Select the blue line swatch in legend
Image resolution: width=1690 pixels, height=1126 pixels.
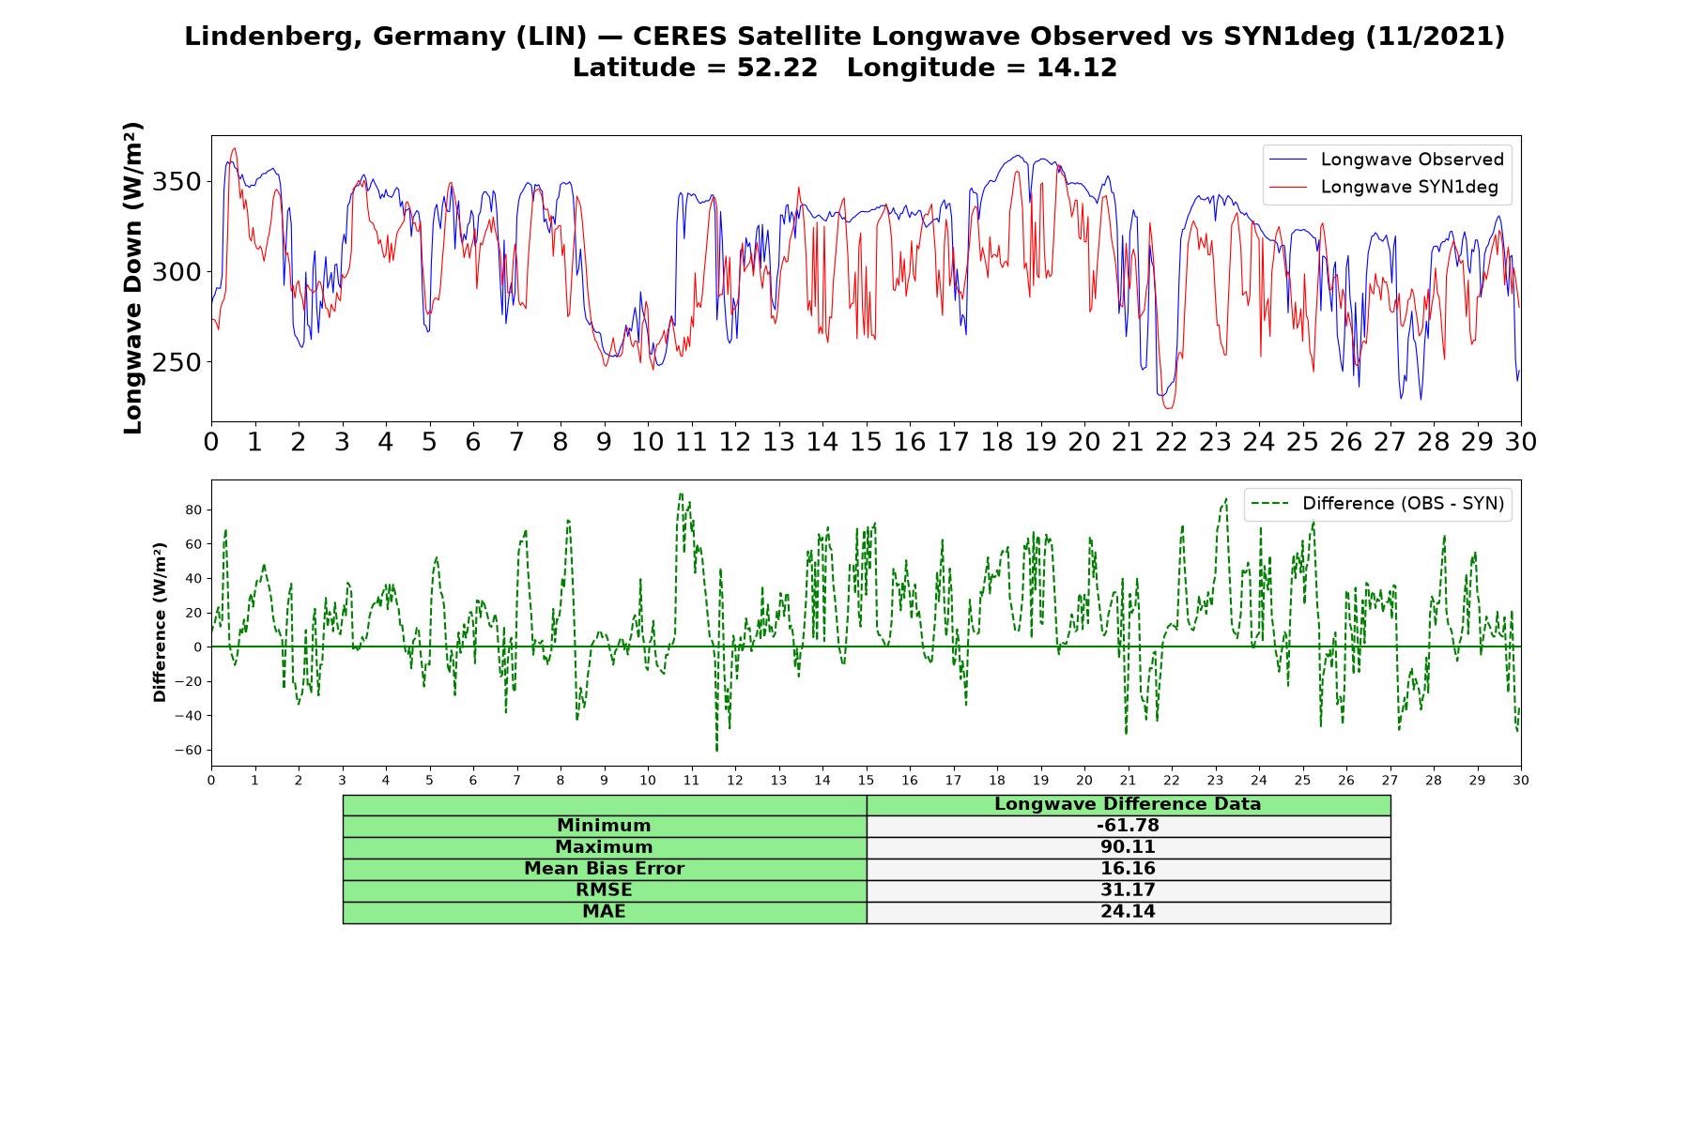click(1287, 160)
